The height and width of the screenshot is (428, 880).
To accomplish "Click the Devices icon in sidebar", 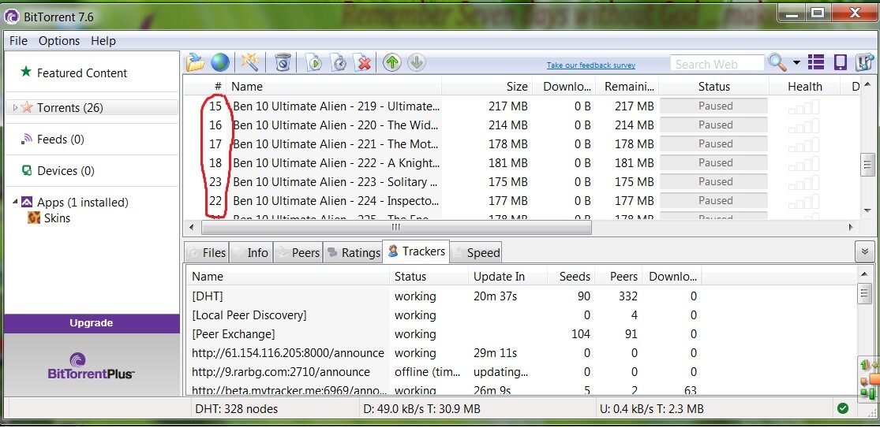I will click(26, 170).
